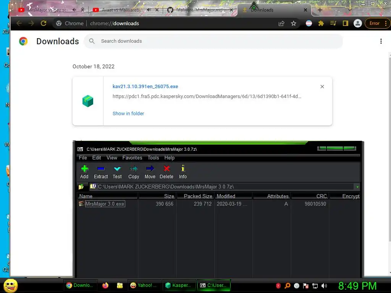Image resolution: width=391 pixels, height=293 pixels.
Task: Go back in Chrome
Action: (19, 23)
